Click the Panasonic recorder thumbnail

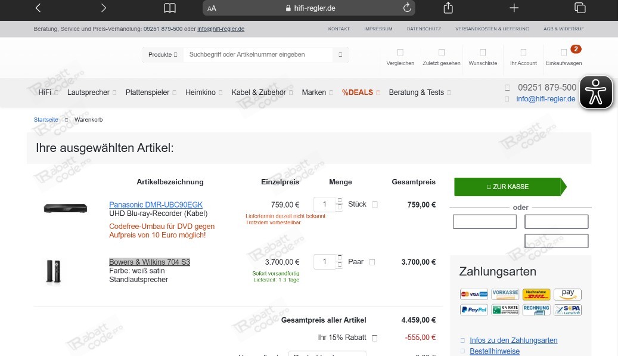pyautogui.click(x=65, y=208)
